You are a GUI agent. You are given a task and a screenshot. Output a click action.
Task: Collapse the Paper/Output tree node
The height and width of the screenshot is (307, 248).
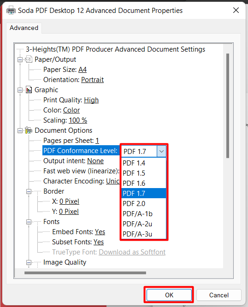[x=20, y=59]
